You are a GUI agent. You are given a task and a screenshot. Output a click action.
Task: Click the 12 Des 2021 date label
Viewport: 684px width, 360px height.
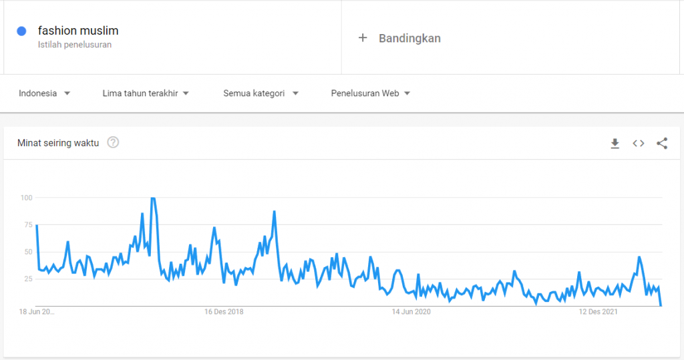click(x=598, y=312)
